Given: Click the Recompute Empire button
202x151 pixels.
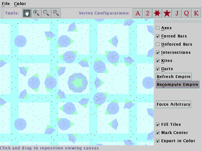Looking at the screenshot, I should pyautogui.click(x=178, y=85).
